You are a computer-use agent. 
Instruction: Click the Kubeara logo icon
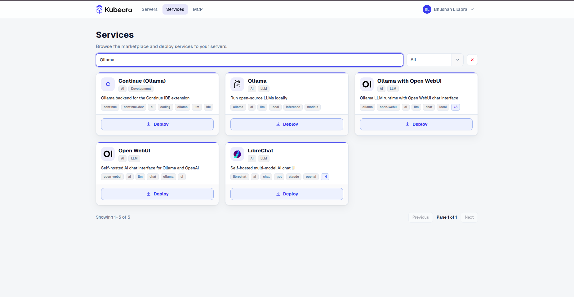99,9
